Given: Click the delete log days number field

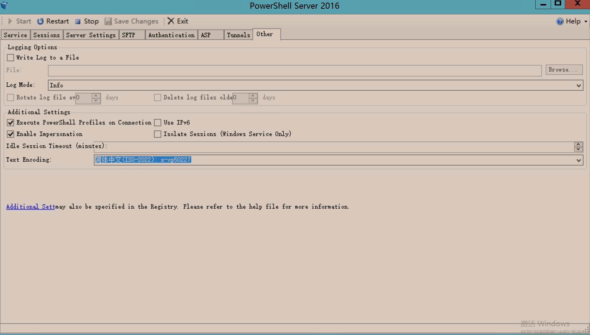Looking at the screenshot, I should (241, 98).
